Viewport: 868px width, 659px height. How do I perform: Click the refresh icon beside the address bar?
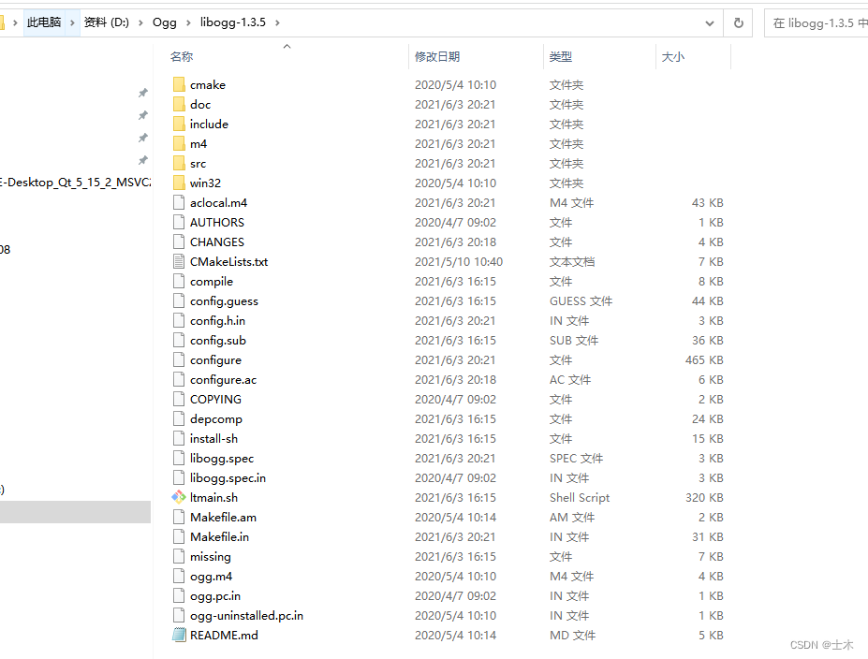click(739, 22)
